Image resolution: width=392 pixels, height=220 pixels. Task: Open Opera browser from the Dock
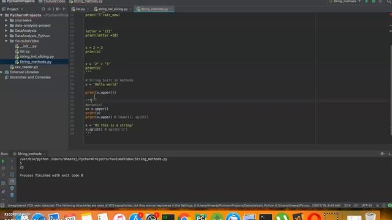point(314,217)
